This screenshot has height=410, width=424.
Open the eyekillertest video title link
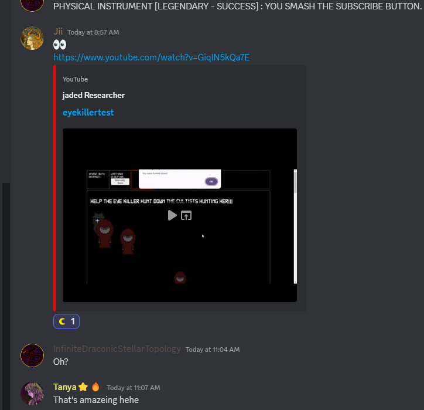click(88, 113)
